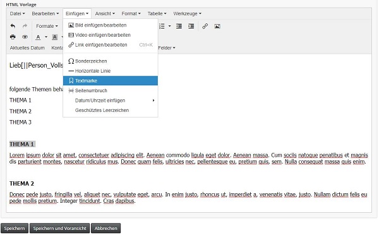Click THEMA 1 in the topic list
This screenshot has height=235, width=379.
tap(21, 100)
